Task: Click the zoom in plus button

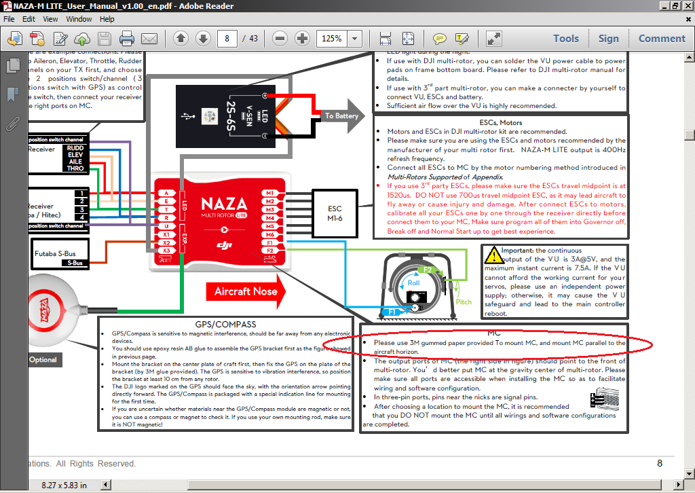Action: 303,39
